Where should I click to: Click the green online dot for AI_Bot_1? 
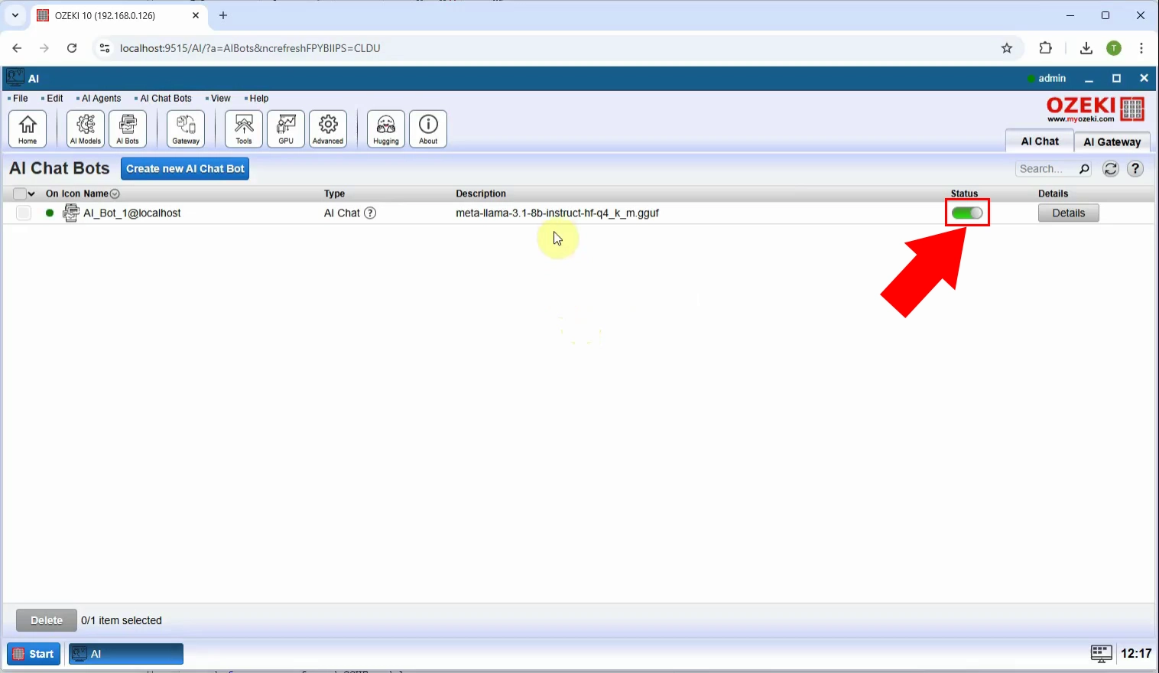(x=50, y=213)
